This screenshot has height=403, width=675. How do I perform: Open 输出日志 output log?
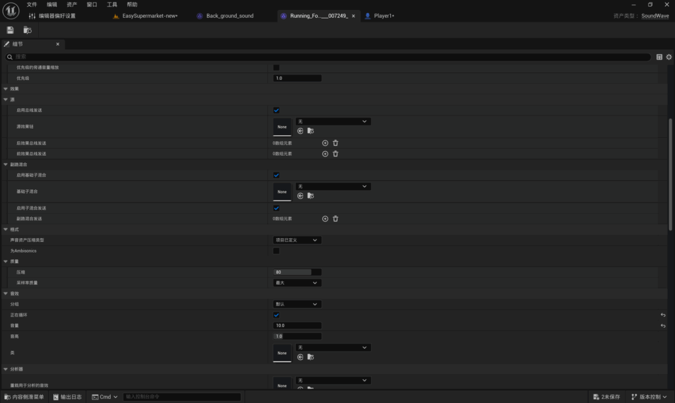[68, 397]
